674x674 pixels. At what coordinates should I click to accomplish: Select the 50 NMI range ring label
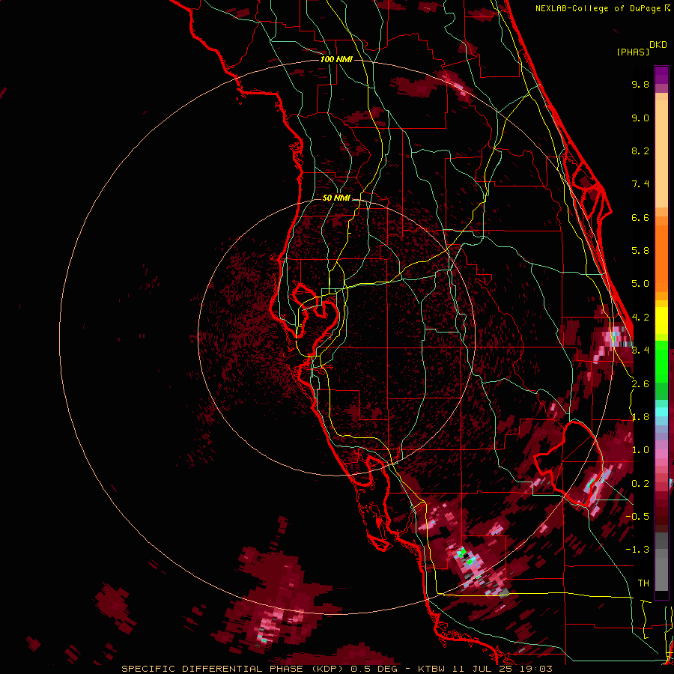(336, 198)
